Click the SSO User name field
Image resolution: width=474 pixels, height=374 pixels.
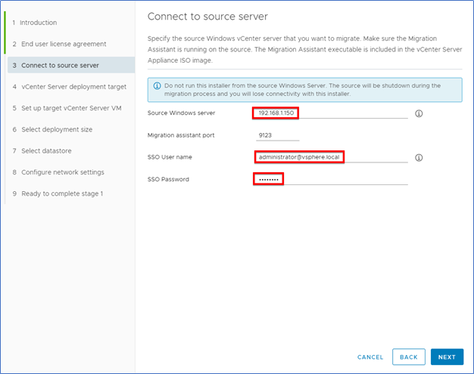332,157
